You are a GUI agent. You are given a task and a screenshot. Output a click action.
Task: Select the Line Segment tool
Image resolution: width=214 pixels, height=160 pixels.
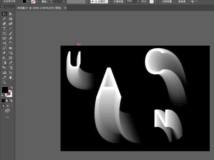pyautogui.click(x=11, y=28)
